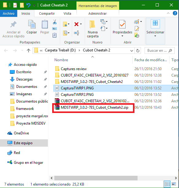The width and height of the screenshot is (179, 188).
Task: Click the horizontal scrollbar right arrow
Action: (x=176, y=178)
